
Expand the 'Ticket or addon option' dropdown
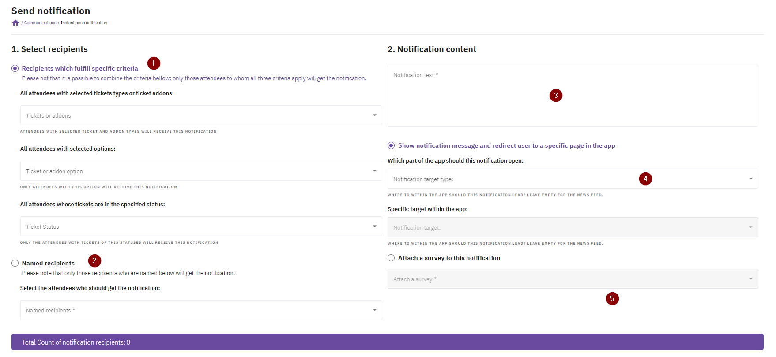coord(201,171)
